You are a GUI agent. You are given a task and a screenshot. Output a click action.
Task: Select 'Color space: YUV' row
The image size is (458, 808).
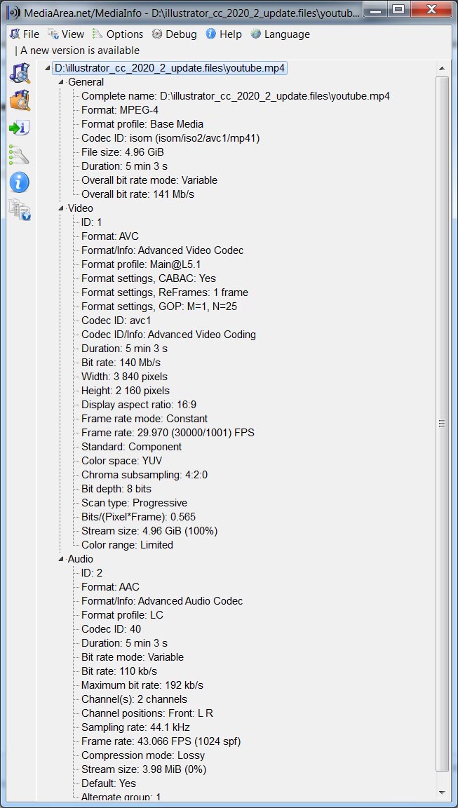[121, 461]
